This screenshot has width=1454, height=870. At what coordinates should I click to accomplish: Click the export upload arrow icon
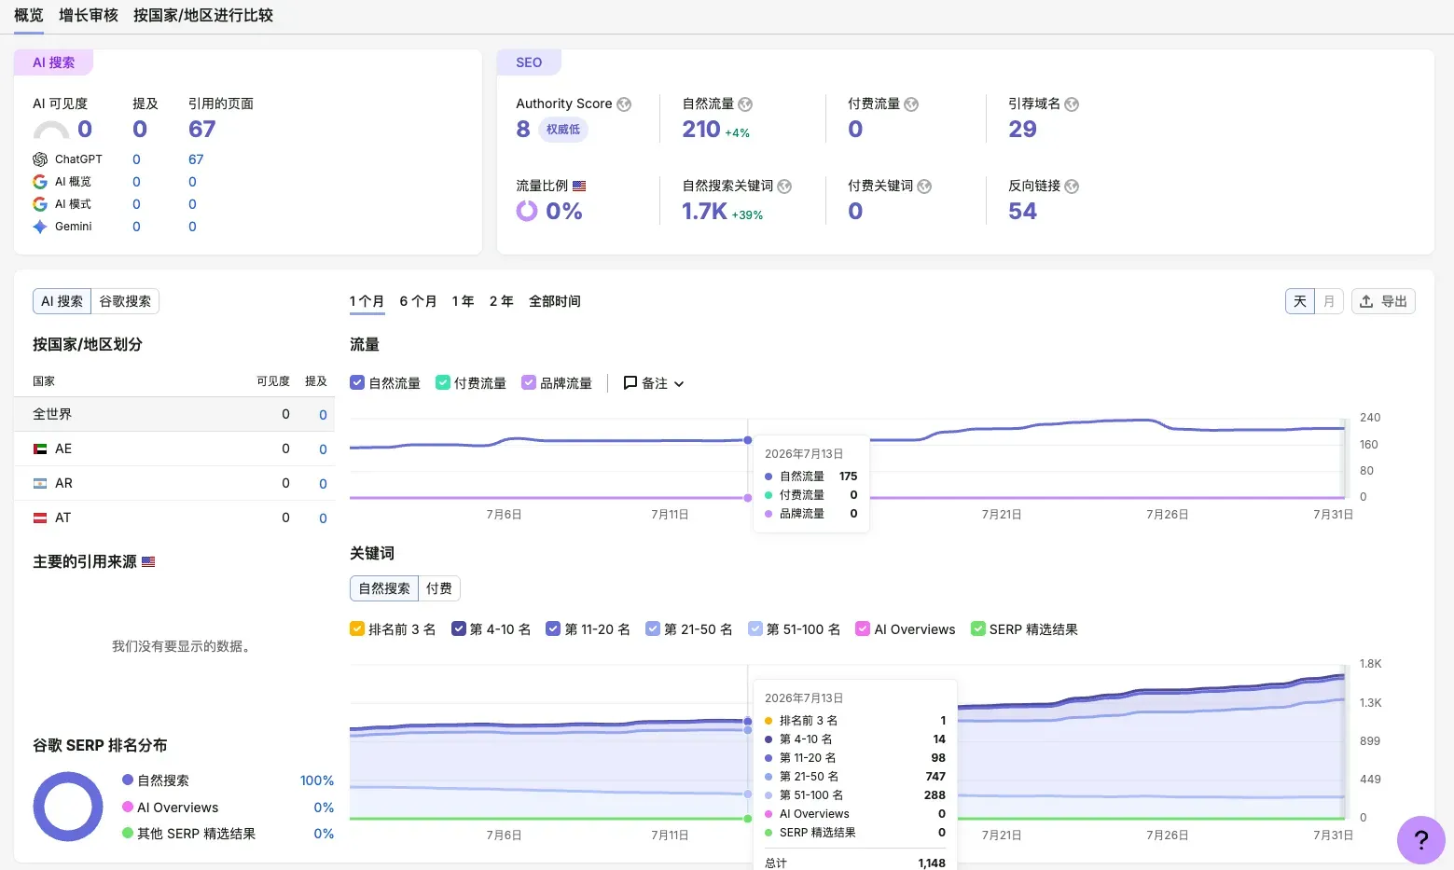coord(1366,301)
